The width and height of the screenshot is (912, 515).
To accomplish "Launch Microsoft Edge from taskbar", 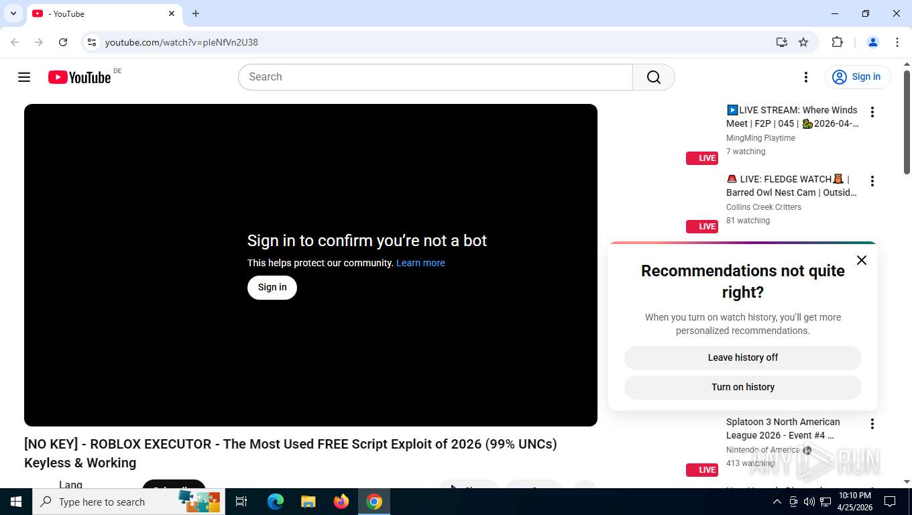I will pyautogui.click(x=276, y=502).
